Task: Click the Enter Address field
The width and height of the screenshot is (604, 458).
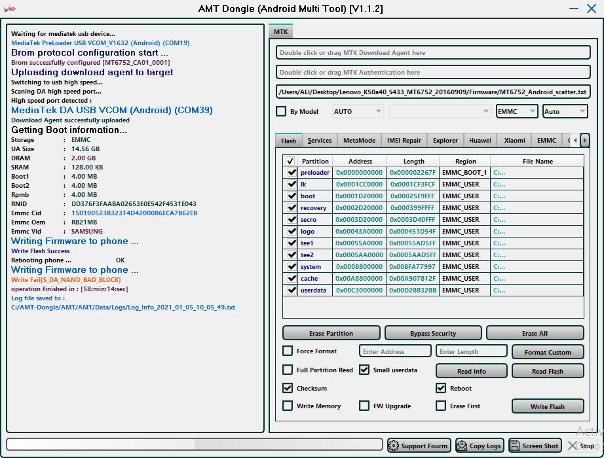Action: (395, 351)
